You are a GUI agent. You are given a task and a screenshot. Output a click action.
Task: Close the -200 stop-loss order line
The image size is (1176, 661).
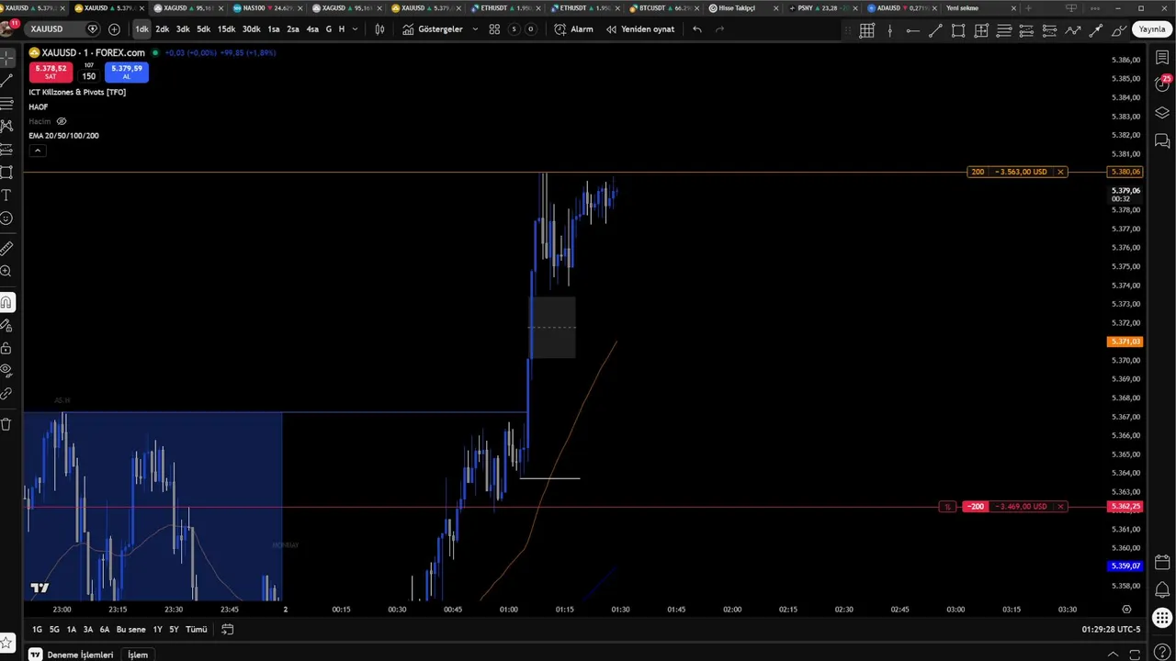click(1060, 507)
